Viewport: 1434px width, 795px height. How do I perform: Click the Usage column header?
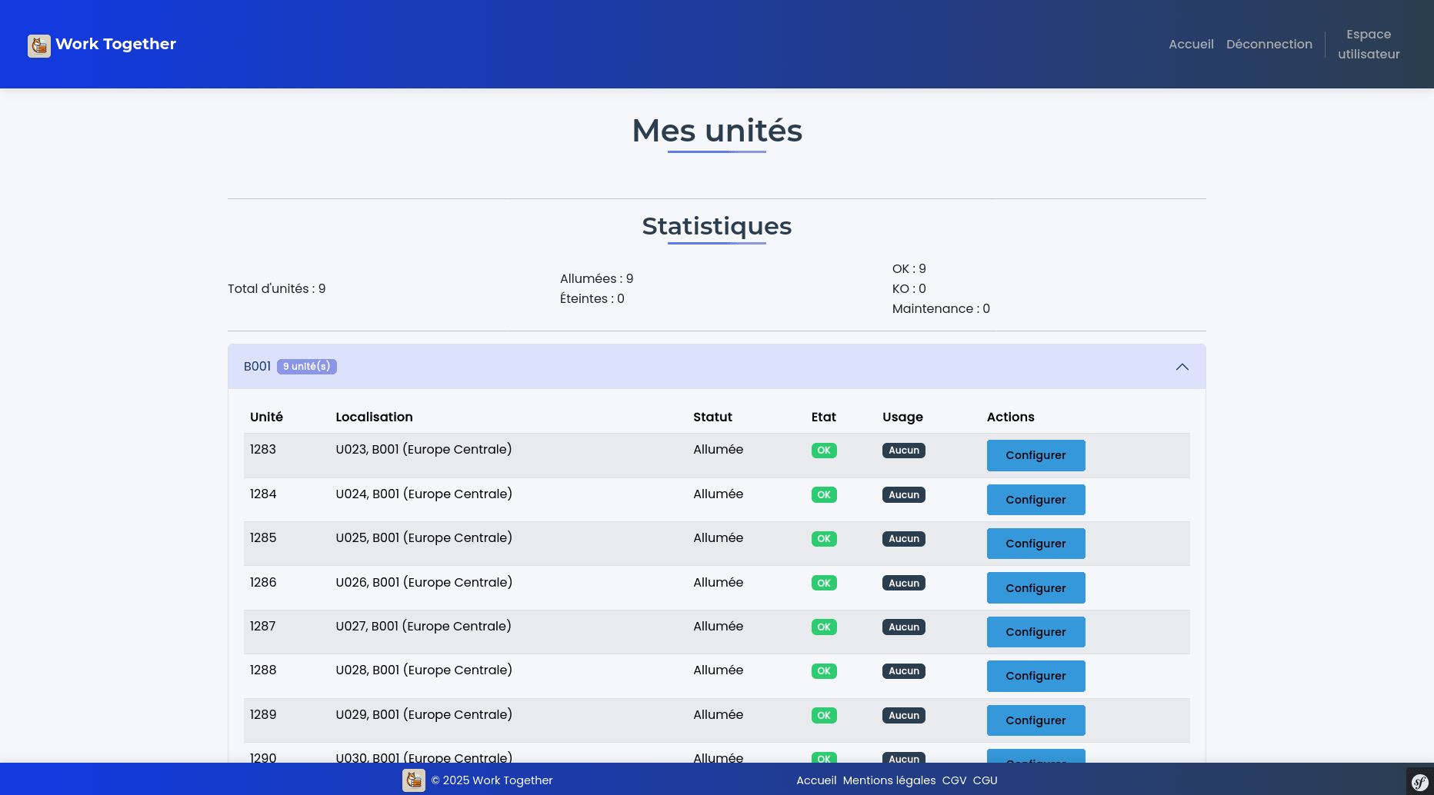(x=902, y=417)
